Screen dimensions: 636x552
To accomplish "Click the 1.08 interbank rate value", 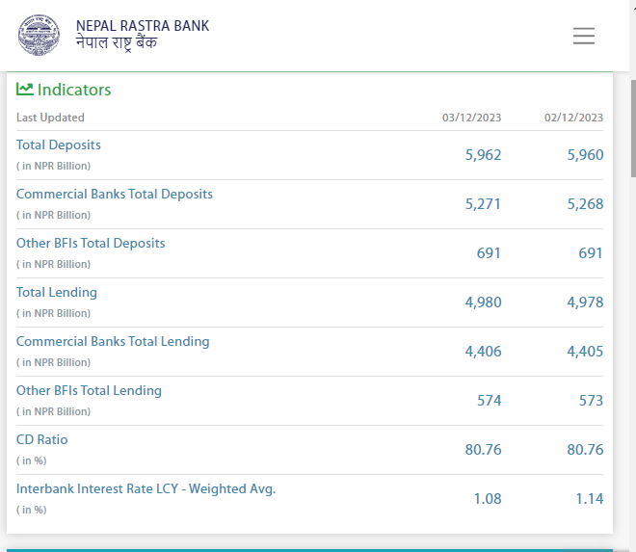I will point(488,499).
